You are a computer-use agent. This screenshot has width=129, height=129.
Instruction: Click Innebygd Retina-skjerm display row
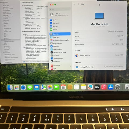point(99,67)
